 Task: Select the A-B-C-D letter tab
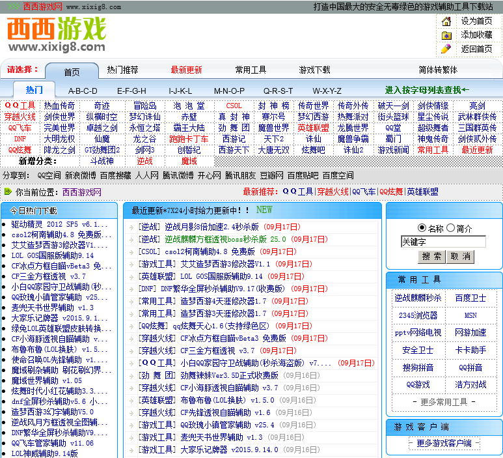(x=83, y=91)
